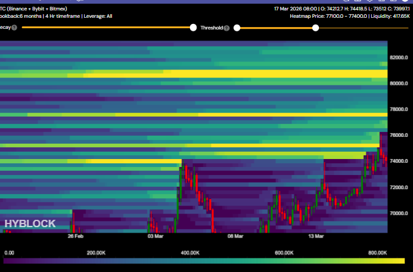Click the 80000.0 price axis label
Screen dimensions: 413x272
(399, 84)
